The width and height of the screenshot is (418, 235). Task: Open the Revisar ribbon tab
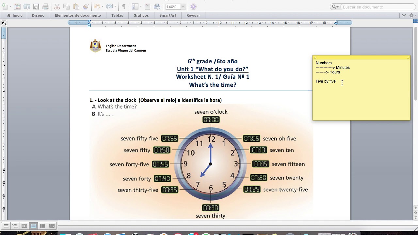click(x=193, y=15)
